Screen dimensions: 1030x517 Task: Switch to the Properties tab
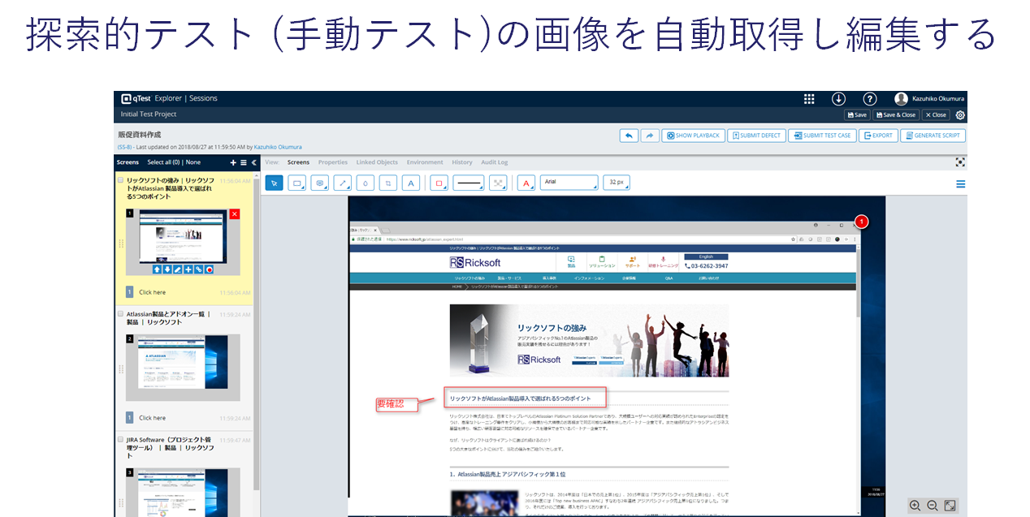pyautogui.click(x=333, y=162)
